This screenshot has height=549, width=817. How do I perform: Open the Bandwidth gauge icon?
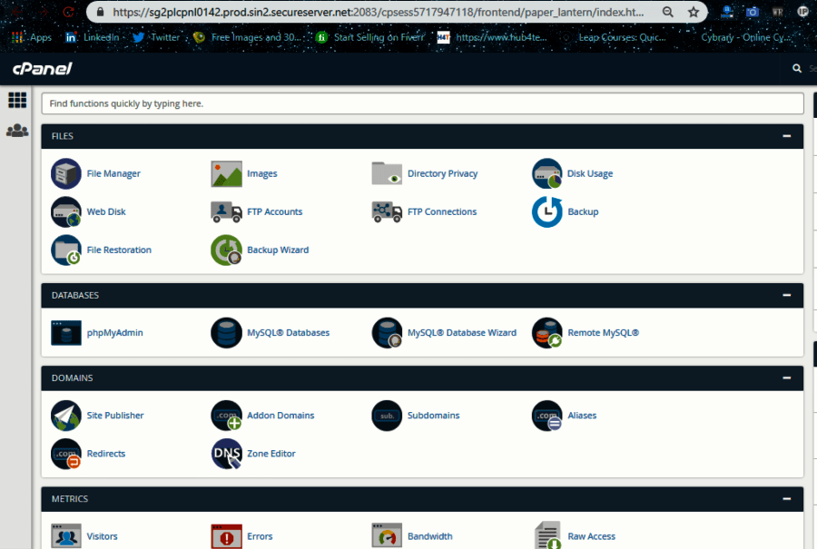pyautogui.click(x=387, y=536)
